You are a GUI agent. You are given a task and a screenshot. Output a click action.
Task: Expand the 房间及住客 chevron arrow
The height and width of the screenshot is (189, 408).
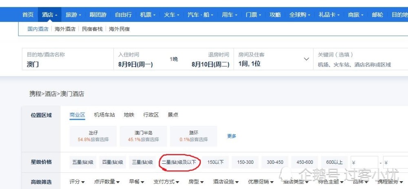(x=306, y=59)
